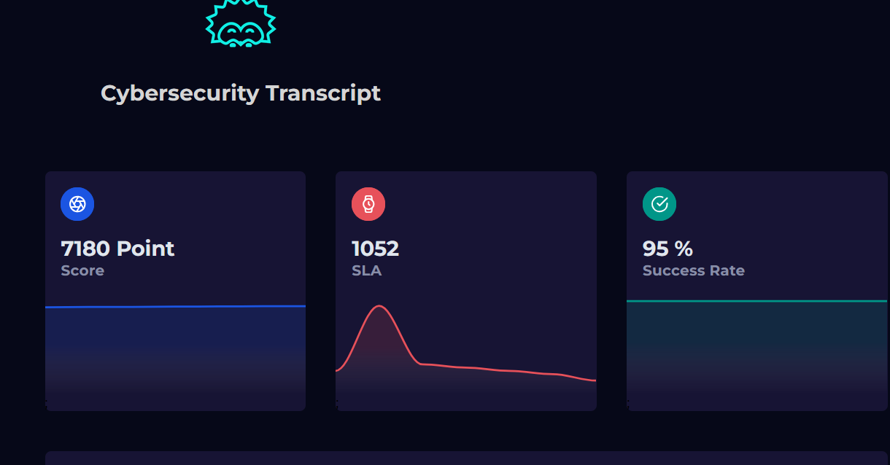Select the "95 %" success value

pos(667,249)
